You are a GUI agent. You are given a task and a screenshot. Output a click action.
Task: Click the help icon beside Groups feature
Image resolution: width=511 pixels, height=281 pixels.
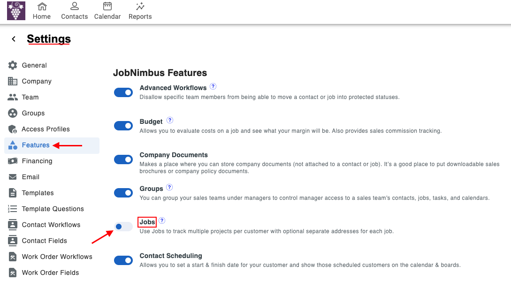pyautogui.click(x=169, y=187)
